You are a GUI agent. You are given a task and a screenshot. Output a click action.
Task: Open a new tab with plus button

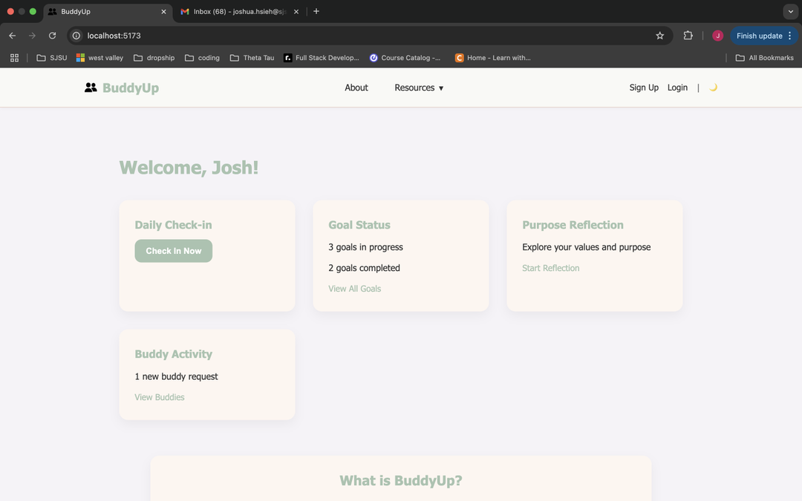click(x=316, y=12)
